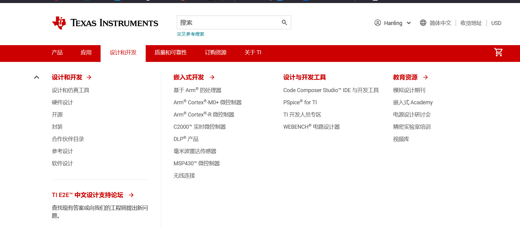Open the 嵌入式开发 heading link
Image resolution: width=520 pixels, height=240 pixels.
[x=189, y=77]
